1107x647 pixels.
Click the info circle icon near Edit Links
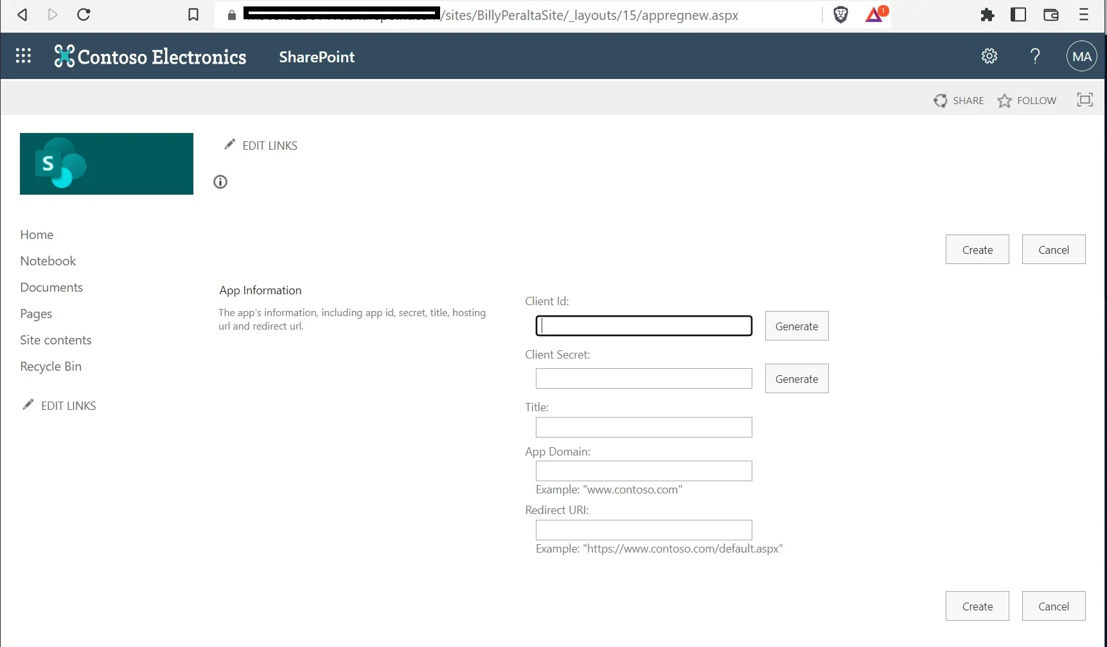pos(220,182)
